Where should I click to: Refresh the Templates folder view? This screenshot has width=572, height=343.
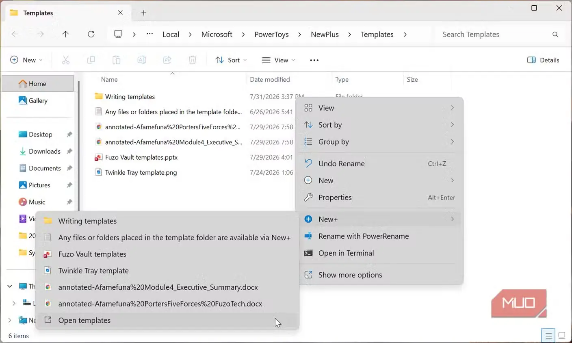pos(91,35)
